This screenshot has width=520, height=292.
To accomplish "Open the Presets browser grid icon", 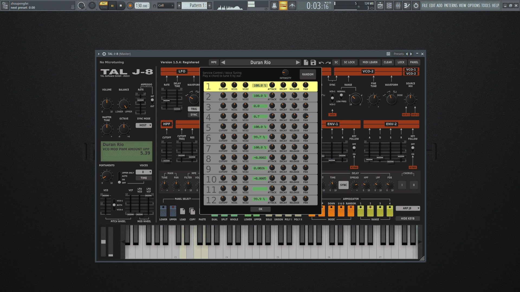I will coord(388,54).
